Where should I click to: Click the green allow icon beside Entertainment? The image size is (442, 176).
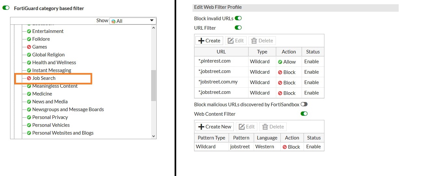(x=29, y=31)
